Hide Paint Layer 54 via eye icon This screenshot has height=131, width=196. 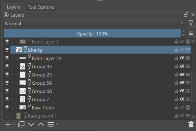coord(7,58)
